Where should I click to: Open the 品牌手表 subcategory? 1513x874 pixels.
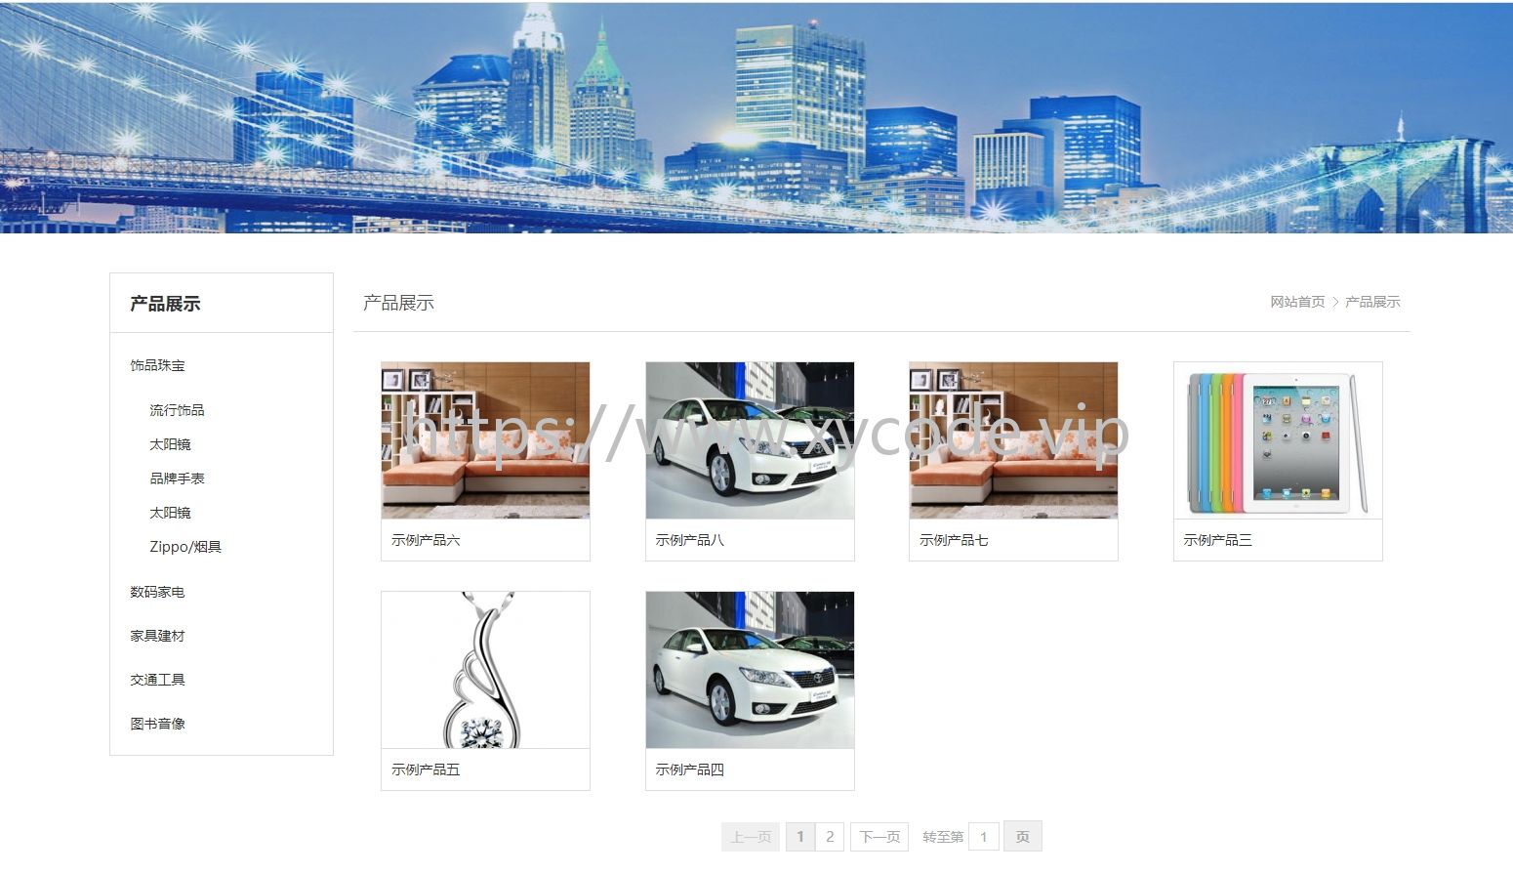click(x=177, y=479)
